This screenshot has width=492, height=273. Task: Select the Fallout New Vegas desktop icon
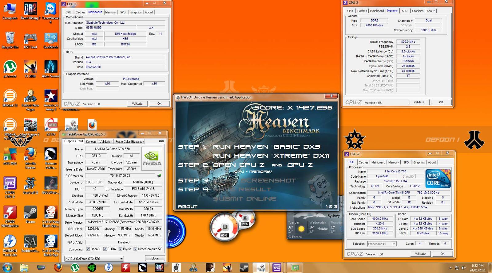pos(30,100)
